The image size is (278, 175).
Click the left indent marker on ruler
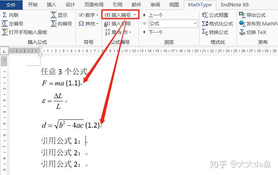point(40,54)
